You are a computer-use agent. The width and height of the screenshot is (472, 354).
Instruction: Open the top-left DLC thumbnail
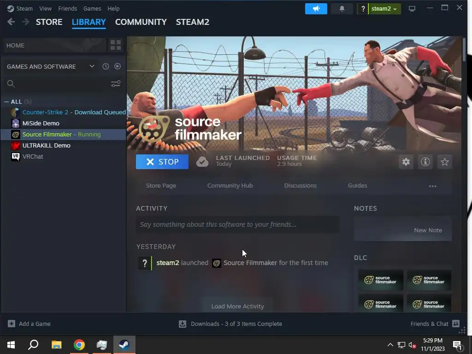[x=380, y=280]
